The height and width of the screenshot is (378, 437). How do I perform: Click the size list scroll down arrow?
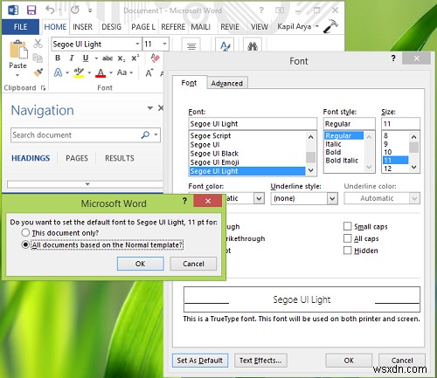tap(414, 168)
